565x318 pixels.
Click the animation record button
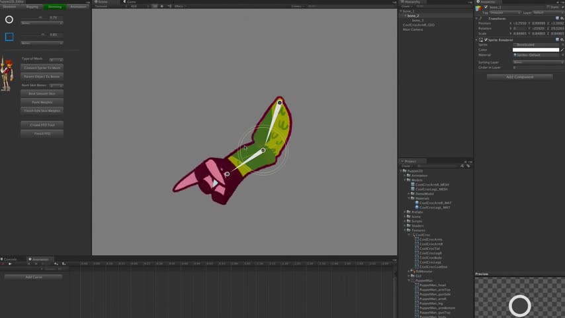point(3,264)
